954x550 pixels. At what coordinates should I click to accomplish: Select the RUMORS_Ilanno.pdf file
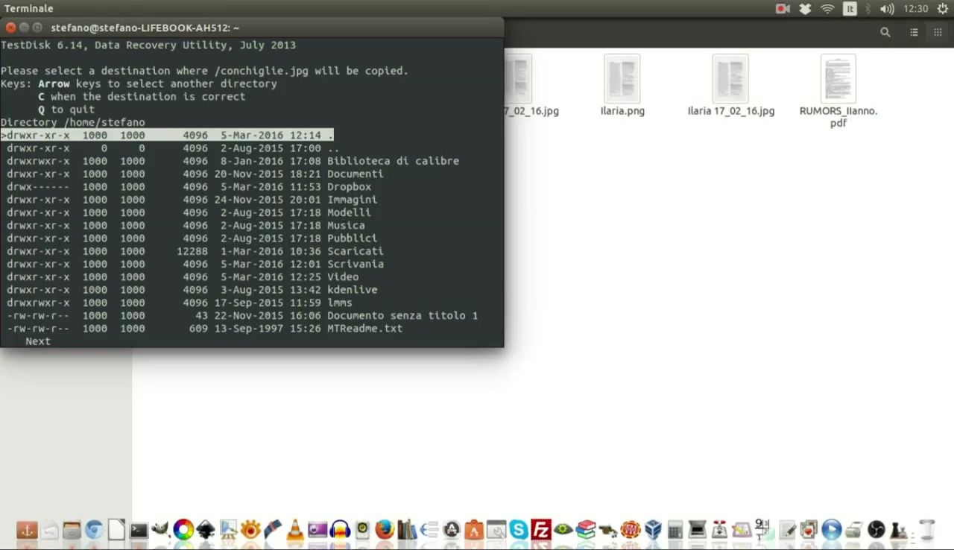pyautogui.click(x=838, y=91)
